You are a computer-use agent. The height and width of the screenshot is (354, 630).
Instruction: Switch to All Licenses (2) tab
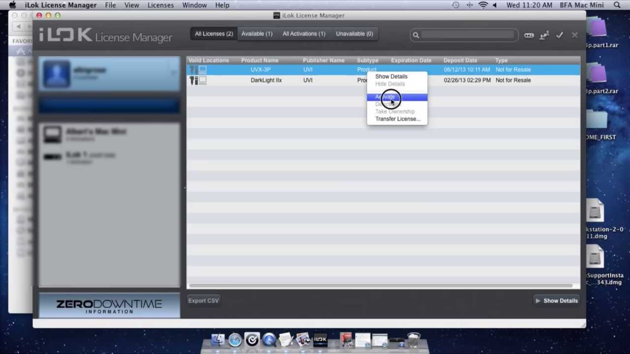coord(214,34)
